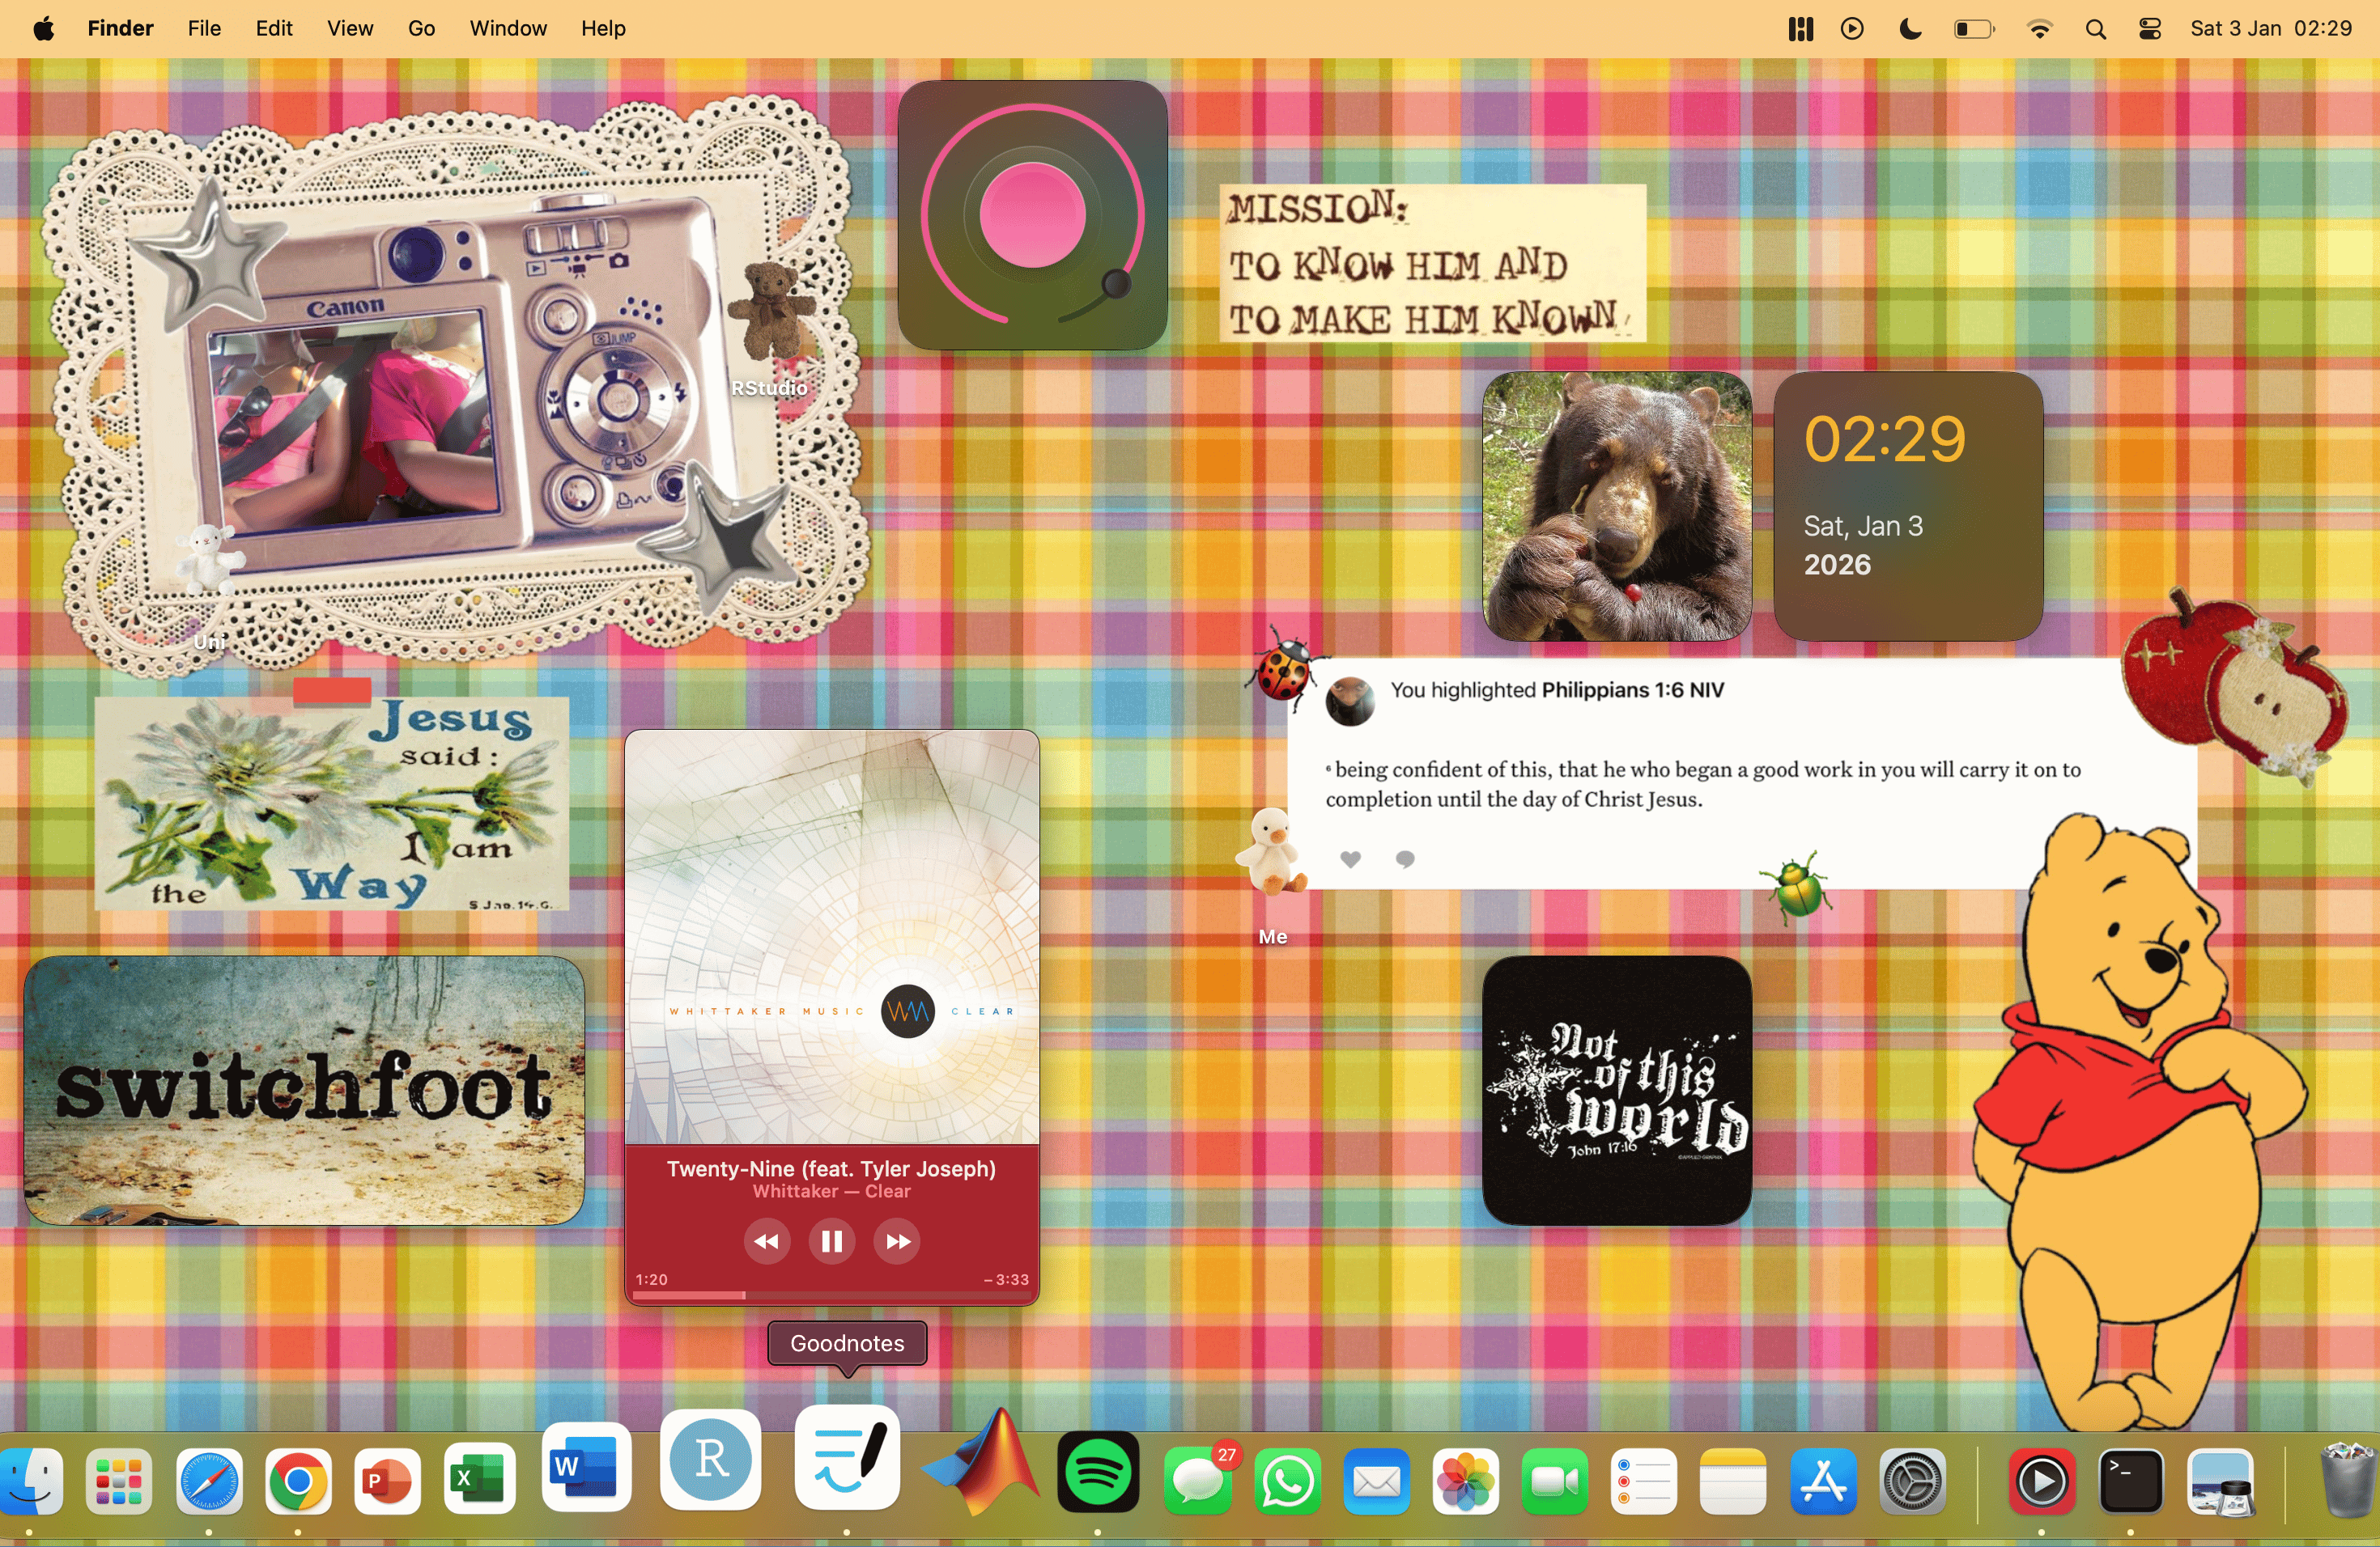This screenshot has height=1547, width=2380.
Task: Pause the song in the music widget
Action: coord(831,1241)
